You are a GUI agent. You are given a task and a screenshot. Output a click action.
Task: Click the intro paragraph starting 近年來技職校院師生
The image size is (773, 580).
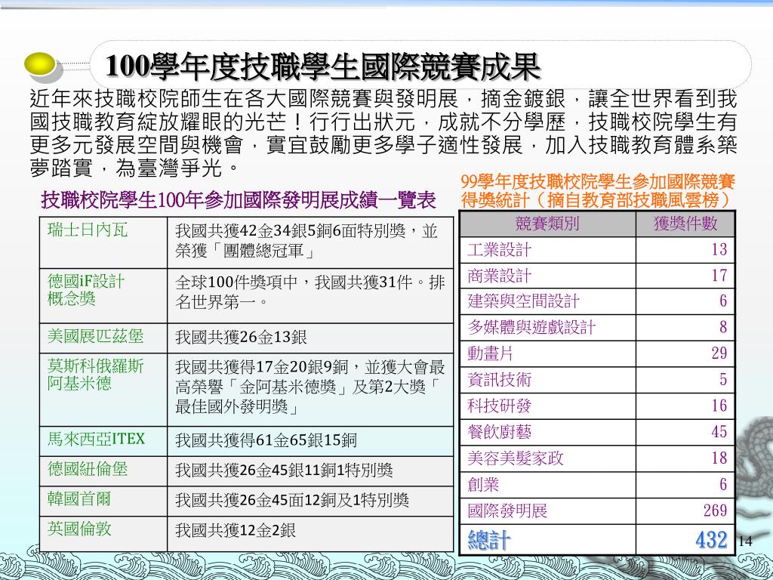[383, 133]
